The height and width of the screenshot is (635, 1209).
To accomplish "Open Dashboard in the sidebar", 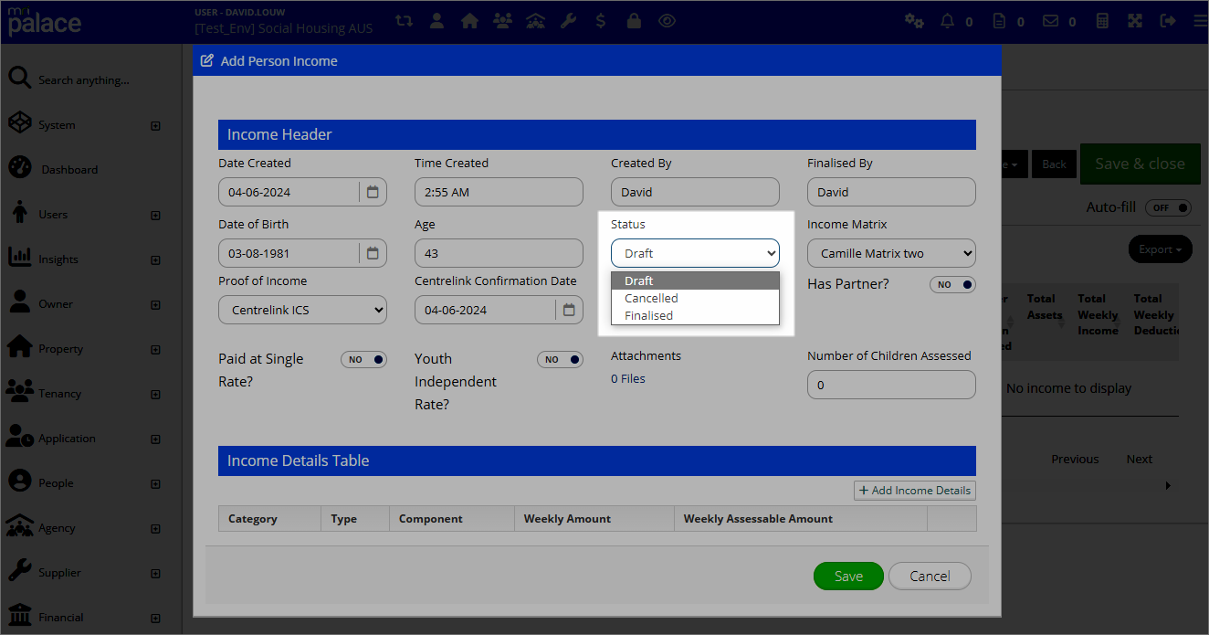I will click(x=69, y=169).
